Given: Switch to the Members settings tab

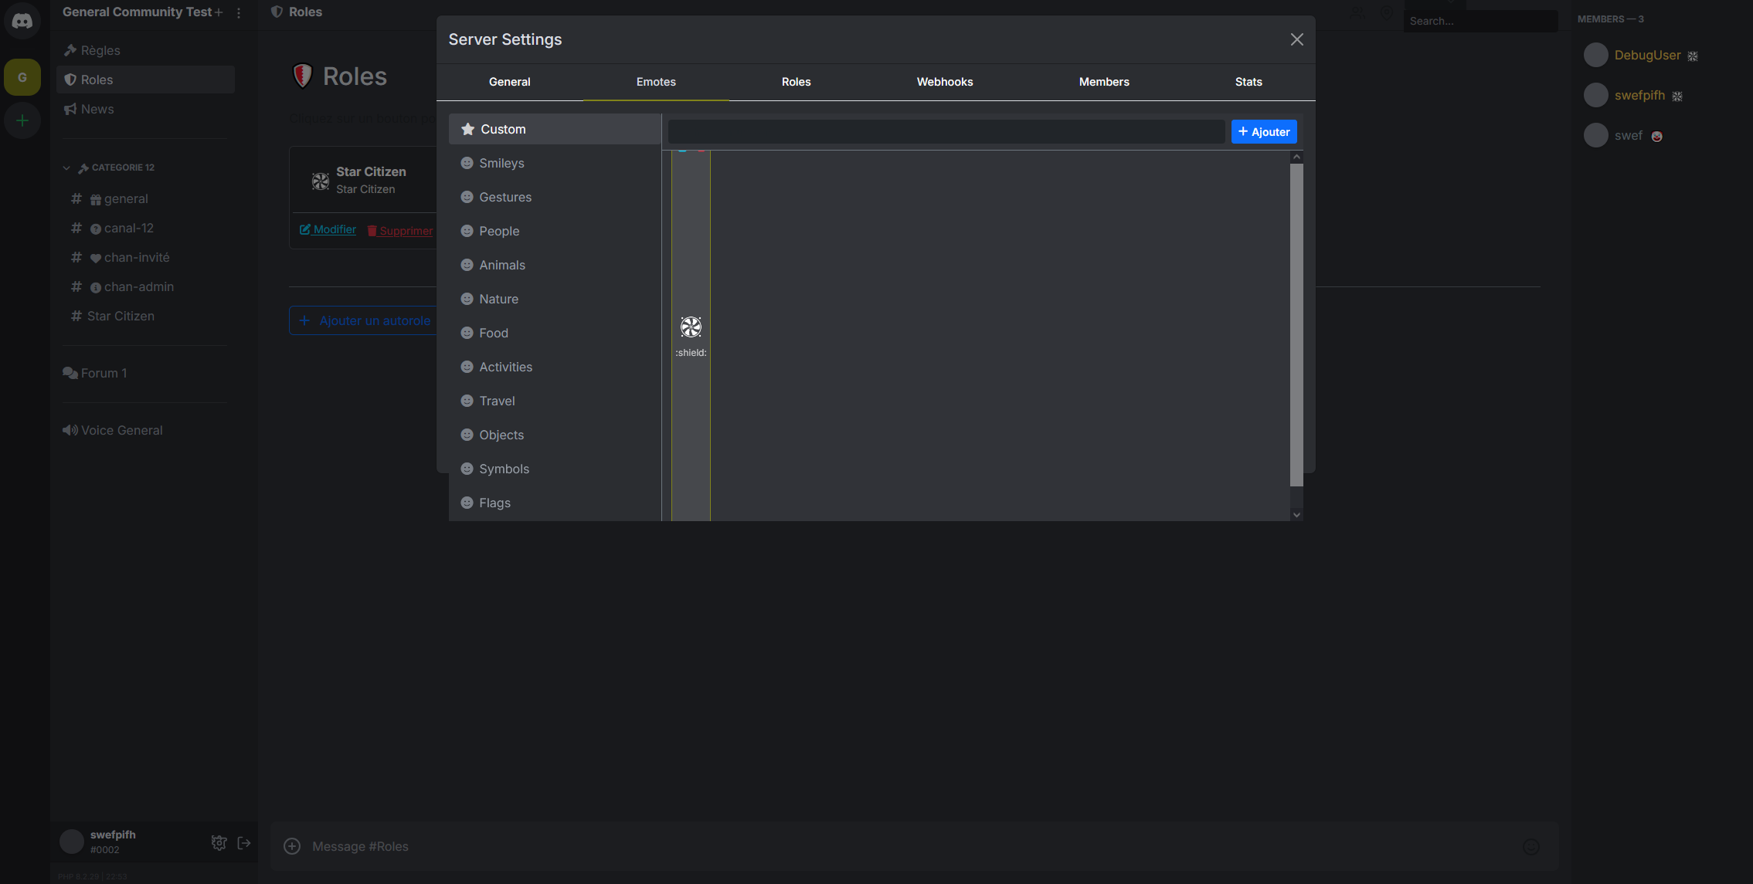Looking at the screenshot, I should pos(1103,82).
